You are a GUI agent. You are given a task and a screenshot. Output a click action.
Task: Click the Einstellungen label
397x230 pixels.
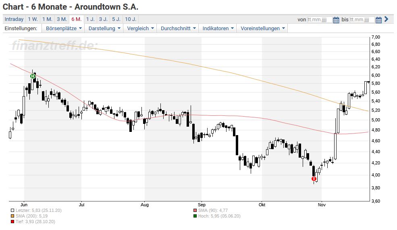[21, 28]
